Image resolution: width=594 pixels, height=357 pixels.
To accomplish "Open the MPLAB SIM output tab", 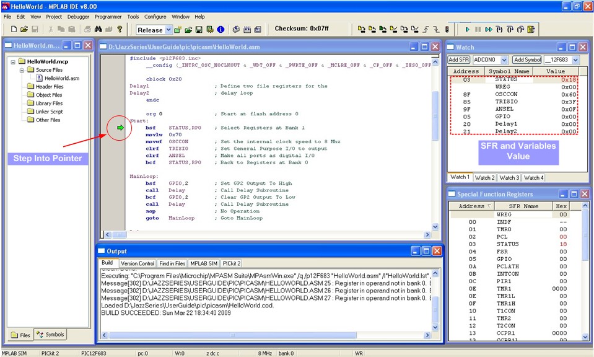I will 204,263.
